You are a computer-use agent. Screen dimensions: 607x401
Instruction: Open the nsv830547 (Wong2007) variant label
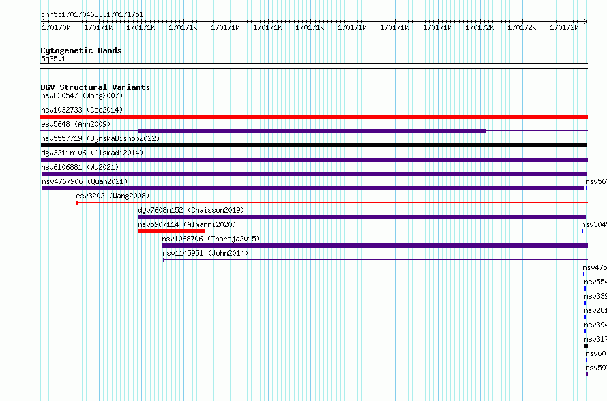click(x=82, y=95)
